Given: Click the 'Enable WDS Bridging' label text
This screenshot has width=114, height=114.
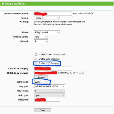Looking at the screenshot, I should [x=49, y=63].
